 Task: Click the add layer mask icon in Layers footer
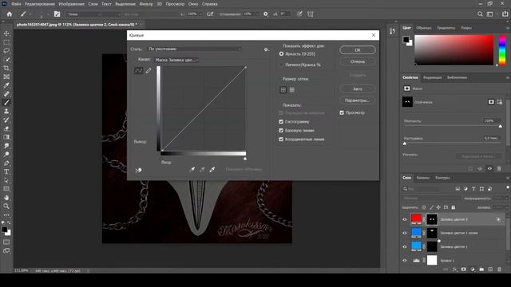pos(463,269)
